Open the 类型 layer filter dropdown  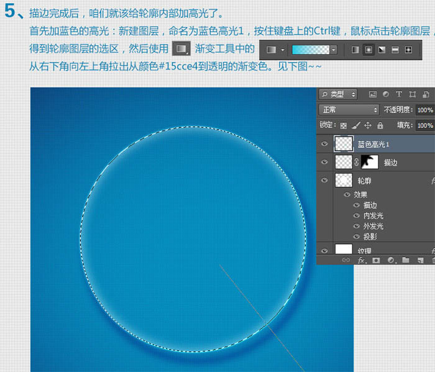click(x=338, y=94)
